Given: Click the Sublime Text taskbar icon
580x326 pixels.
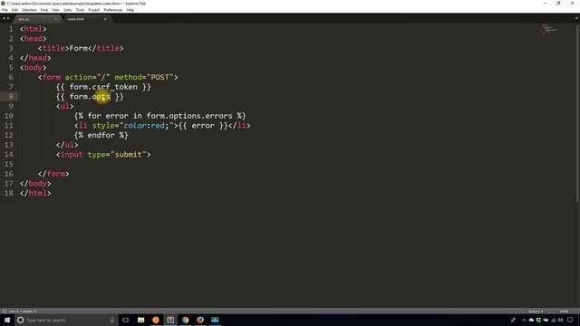Looking at the screenshot, I should pyautogui.click(x=170, y=320).
